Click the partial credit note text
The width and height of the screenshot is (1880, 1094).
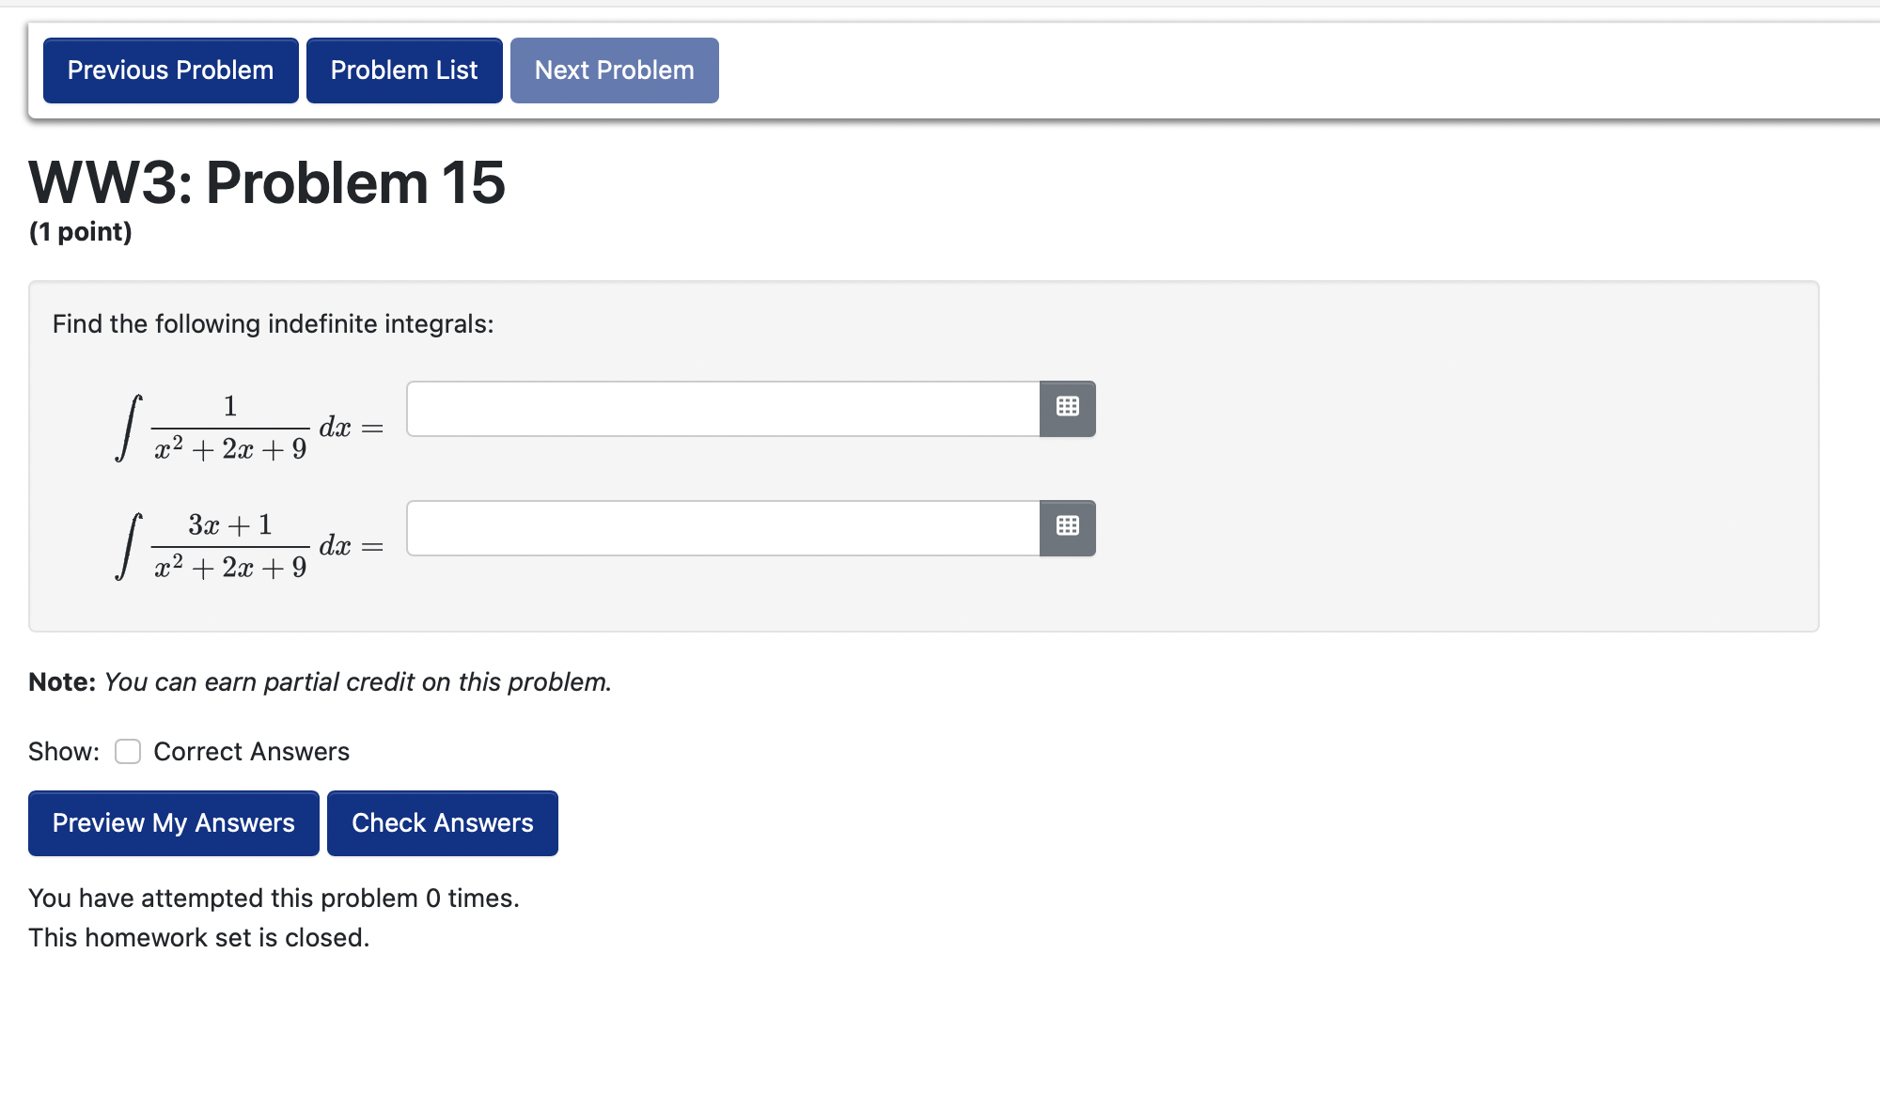click(320, 682)
